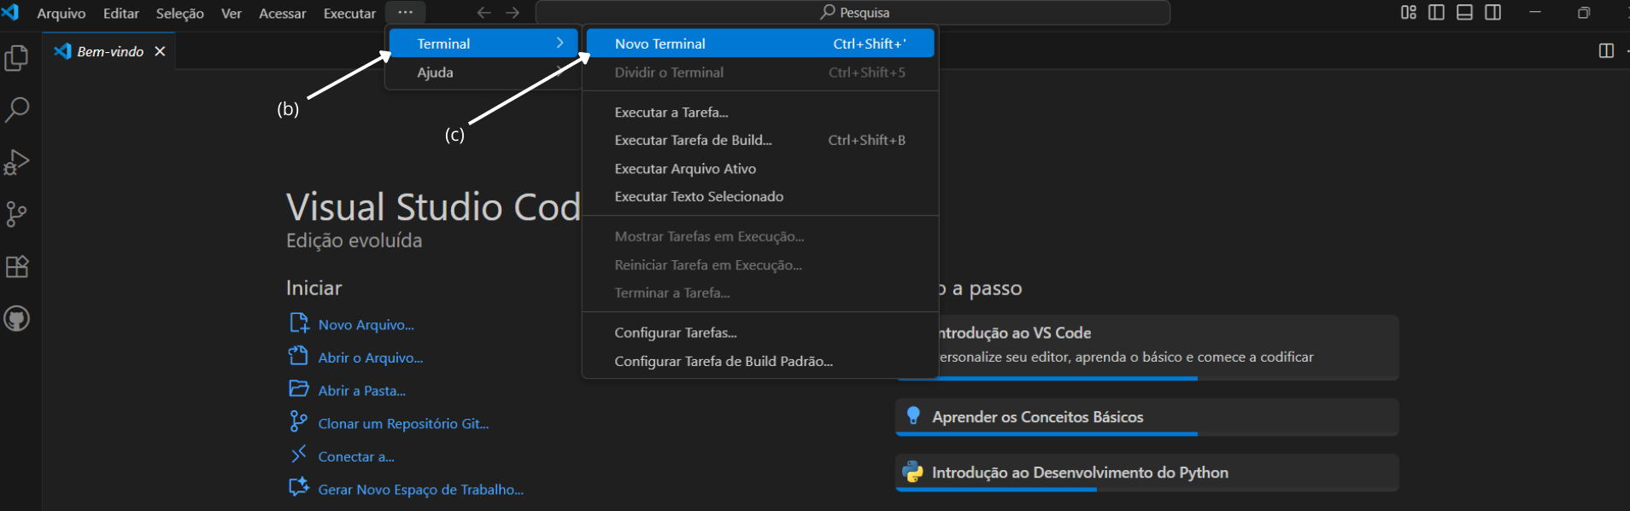Click the Gerar Novo Espaço sparkle icon
Screen dimensions: 1630x511
coord(298,487)
